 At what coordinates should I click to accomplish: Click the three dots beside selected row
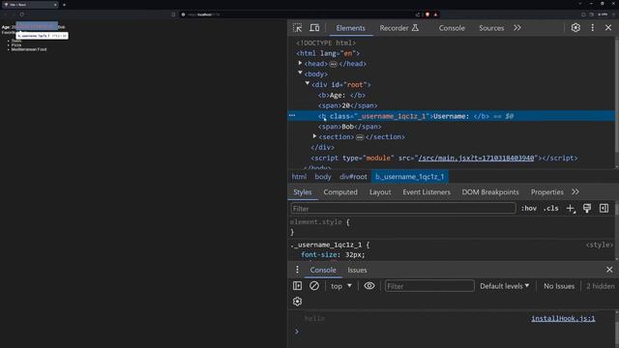pos(292,115)
